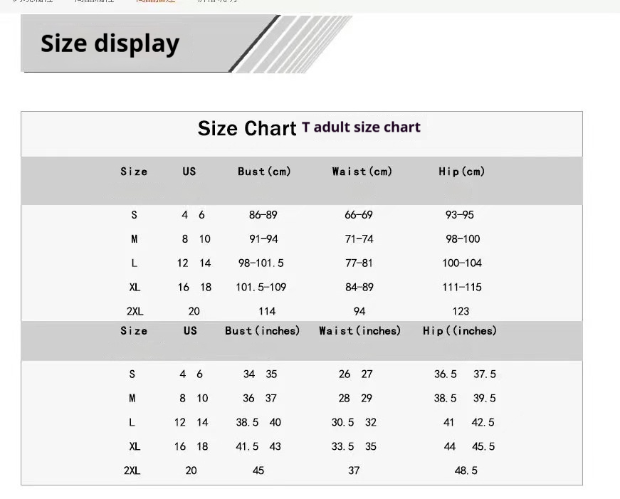620x499 pixels.
Task: Click the 2XL waist value "94"
Action: [359, 311]
